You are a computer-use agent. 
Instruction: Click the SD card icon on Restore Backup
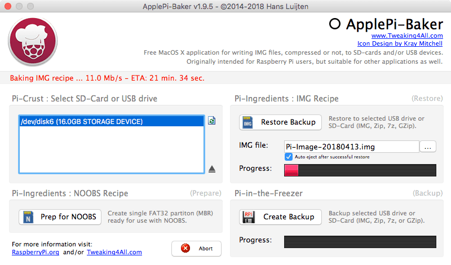(x=249, y=122)
